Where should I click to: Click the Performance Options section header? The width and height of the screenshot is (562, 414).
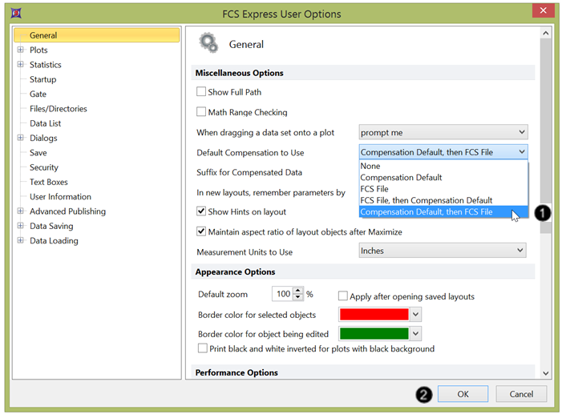(x=363, y=372)
